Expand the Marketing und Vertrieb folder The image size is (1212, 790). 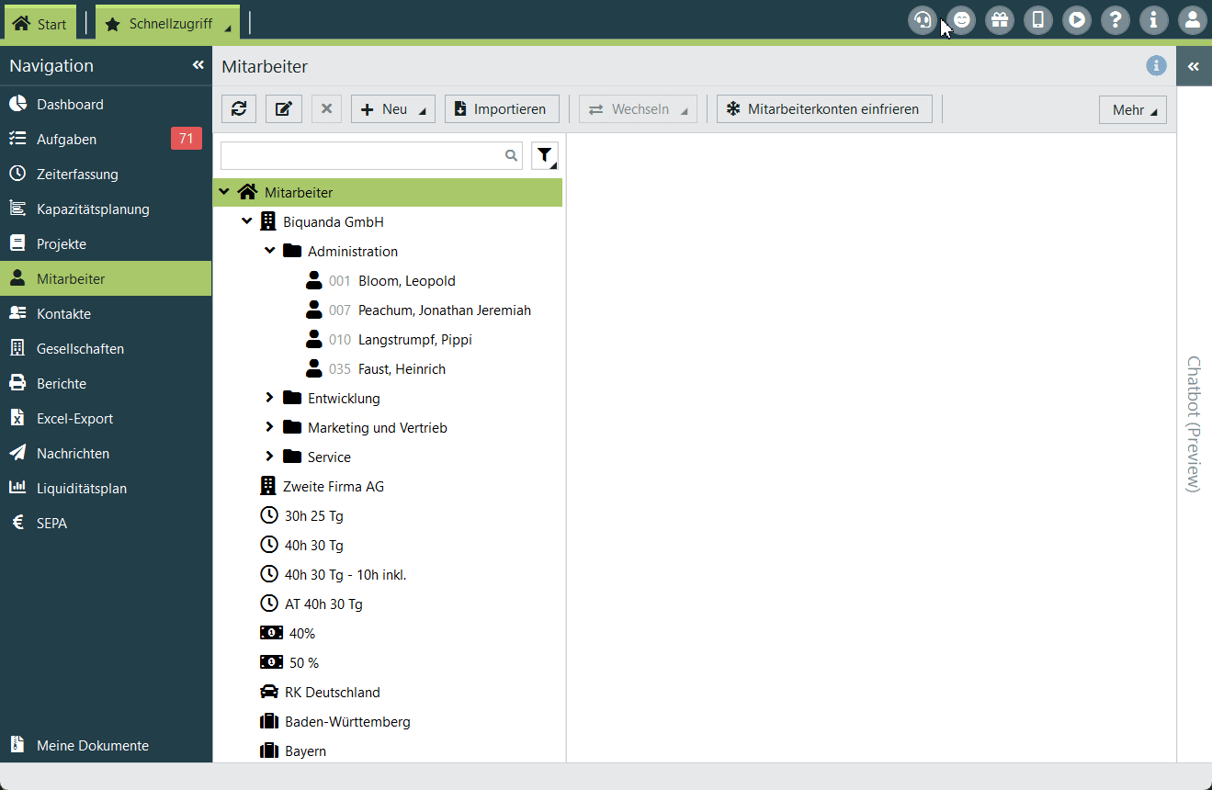tap(269, 427)
